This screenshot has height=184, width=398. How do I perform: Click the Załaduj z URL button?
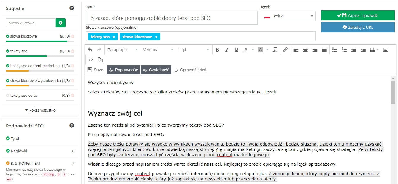click(358, 27)
